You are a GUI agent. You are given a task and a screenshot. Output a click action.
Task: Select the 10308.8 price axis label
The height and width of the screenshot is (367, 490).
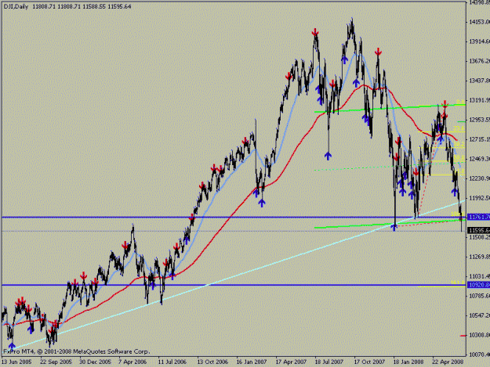(x=479, y=335)
